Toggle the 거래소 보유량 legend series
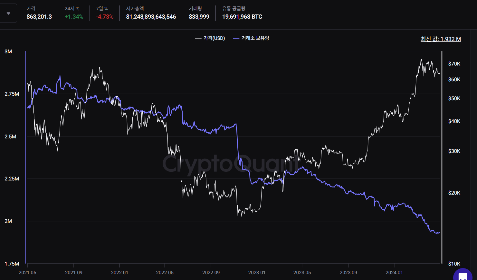The width and height of the screenshot is (477, 280). pyautogui.click(x=251, y=38)
